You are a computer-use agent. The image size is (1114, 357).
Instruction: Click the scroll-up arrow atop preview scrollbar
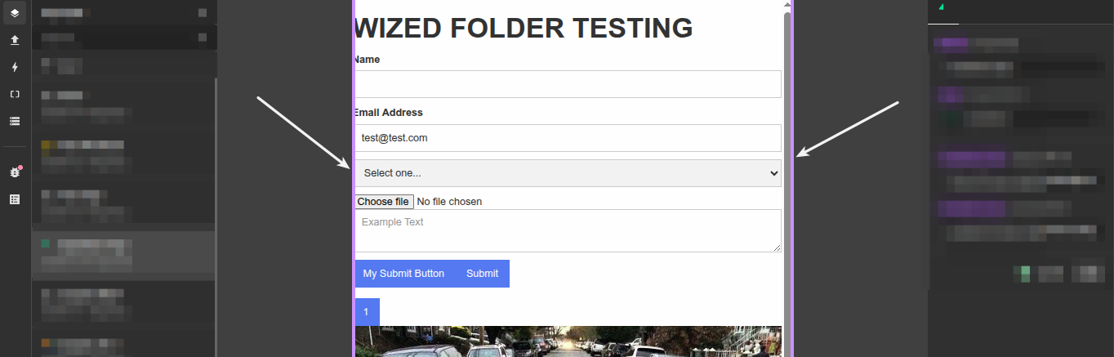[x=787, y=4]
